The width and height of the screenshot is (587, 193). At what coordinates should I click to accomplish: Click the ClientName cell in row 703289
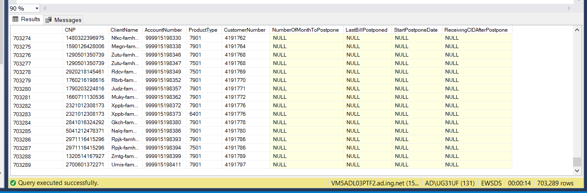124,165
